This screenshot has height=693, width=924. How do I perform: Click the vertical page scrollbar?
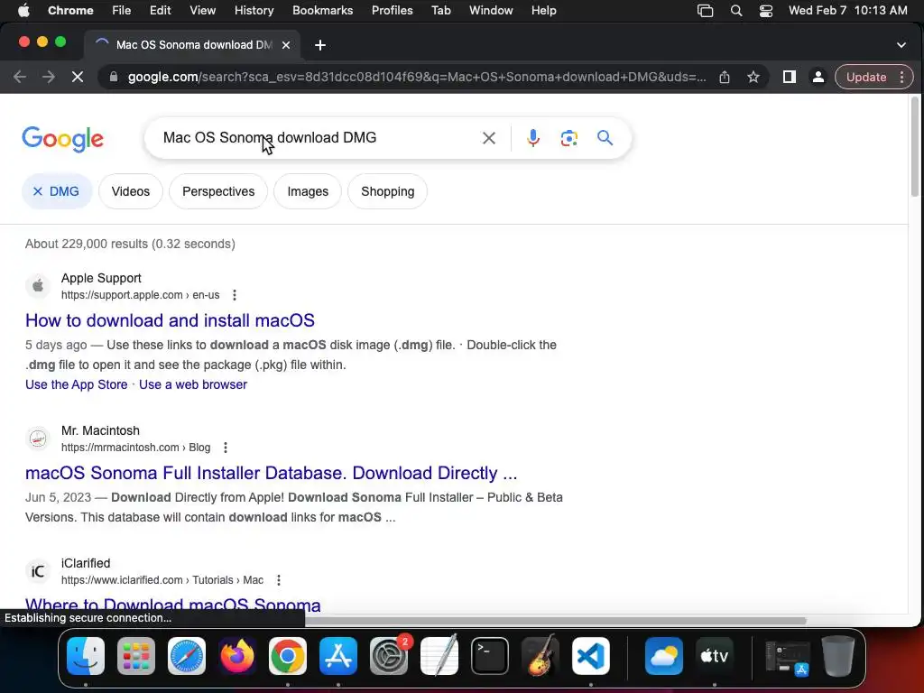(915, 147)
